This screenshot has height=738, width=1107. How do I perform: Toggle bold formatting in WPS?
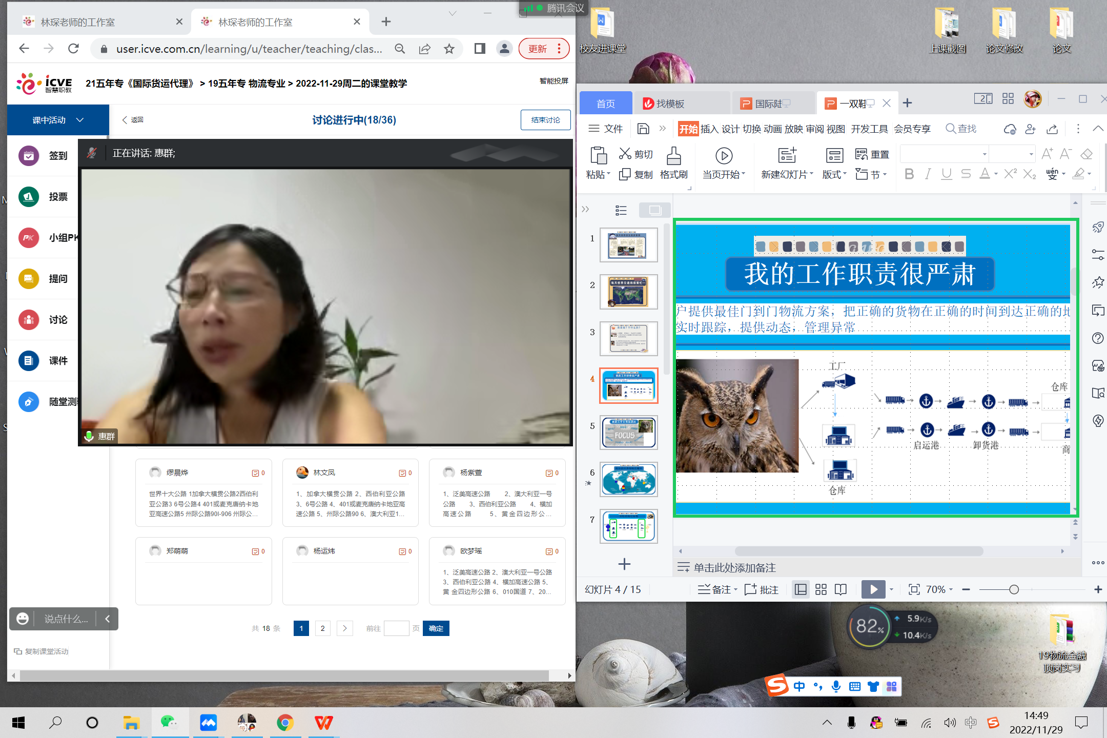909,174
